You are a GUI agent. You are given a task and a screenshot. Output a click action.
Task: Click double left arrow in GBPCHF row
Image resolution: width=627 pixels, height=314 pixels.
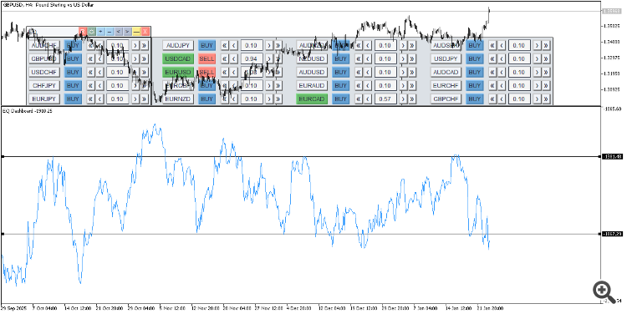(x=492, y=99)
